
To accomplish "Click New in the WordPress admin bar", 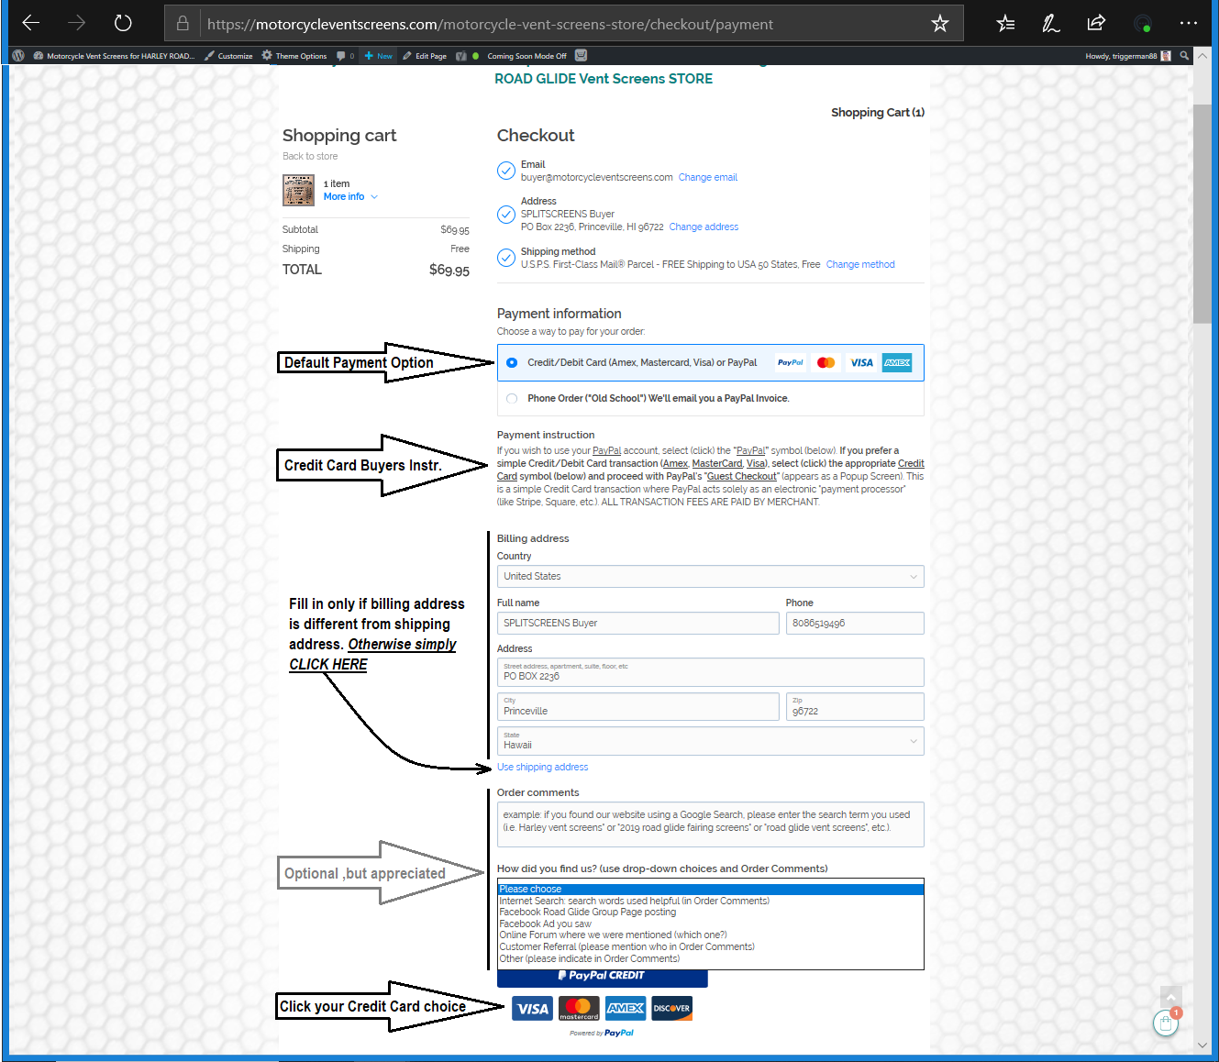I will pyautogui.click(x=378, y=56).
